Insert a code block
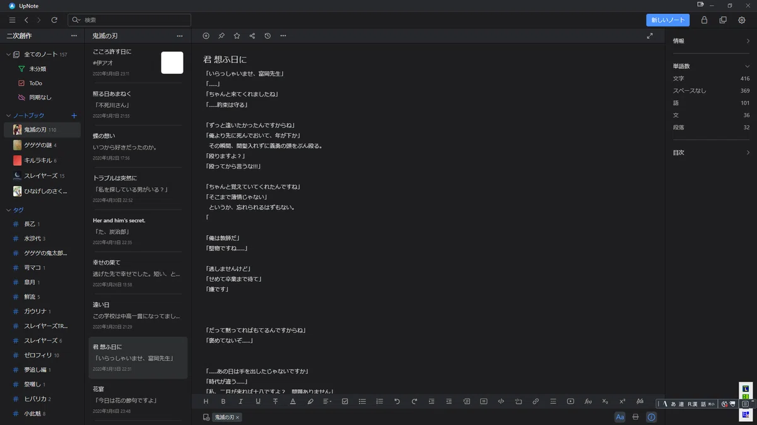Viewport: 757px width, 425px height. (501, 401)
